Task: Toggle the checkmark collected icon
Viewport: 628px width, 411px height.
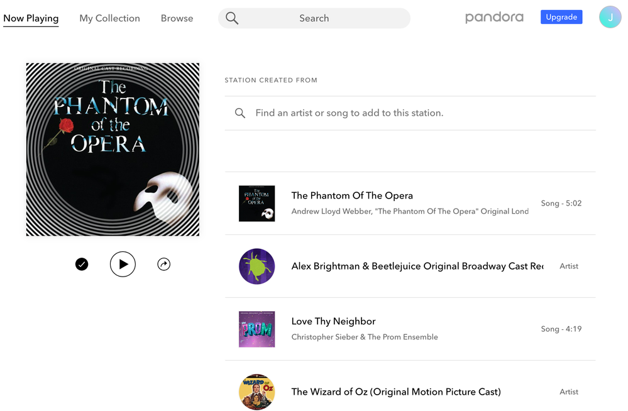Action: pos(82,265)
